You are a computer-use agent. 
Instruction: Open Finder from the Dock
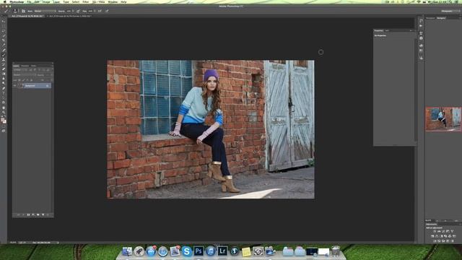pos(127,251)
